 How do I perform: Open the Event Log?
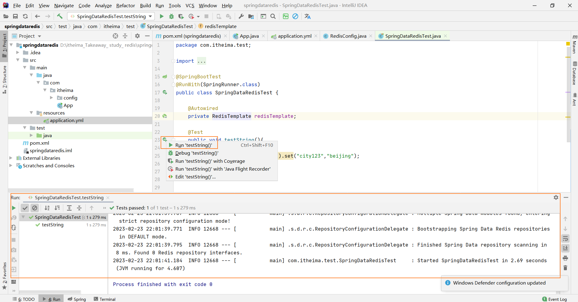coord(554,299)
